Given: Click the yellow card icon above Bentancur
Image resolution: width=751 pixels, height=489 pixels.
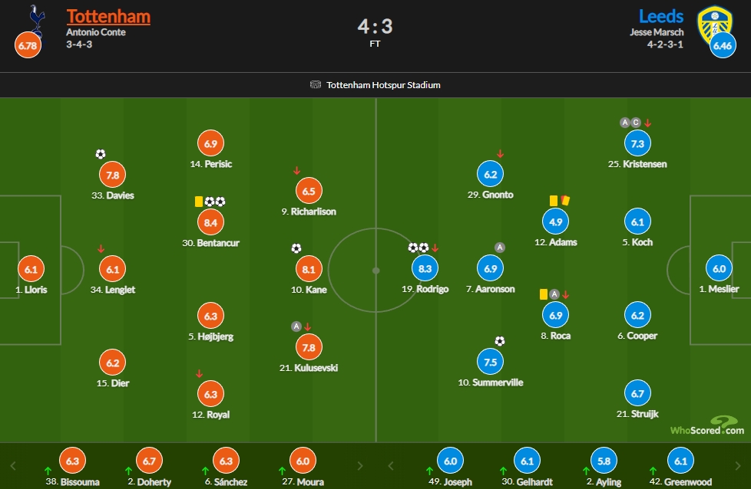Looking at the screenshot, I should click(x=199, y=202).
